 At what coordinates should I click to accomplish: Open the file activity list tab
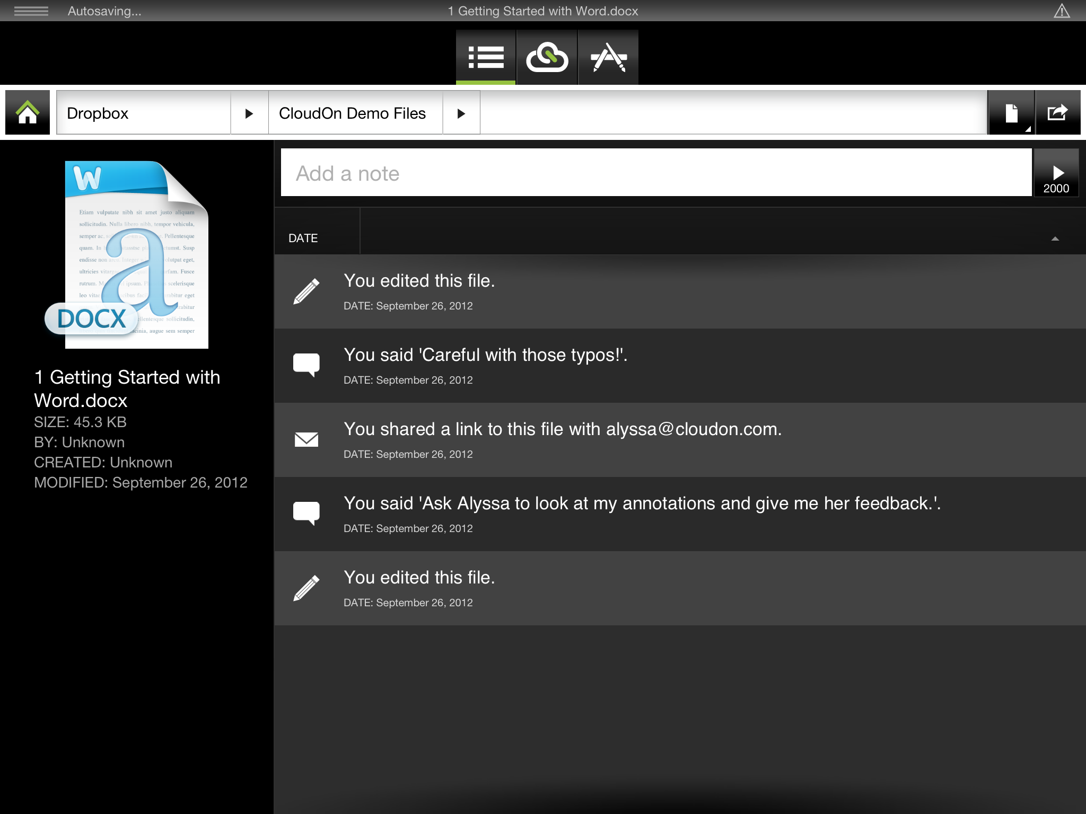(x=486, y=57)
